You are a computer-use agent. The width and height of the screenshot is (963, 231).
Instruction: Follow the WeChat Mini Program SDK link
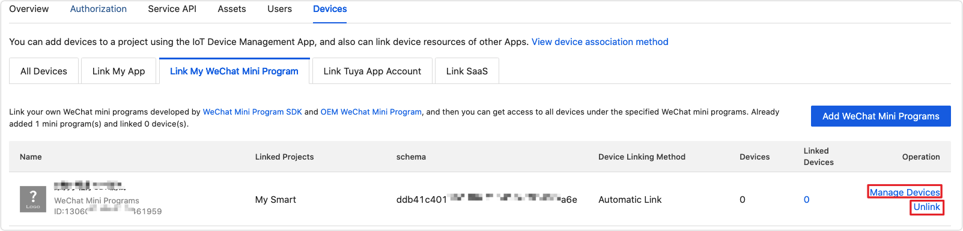tap(252, 112)
